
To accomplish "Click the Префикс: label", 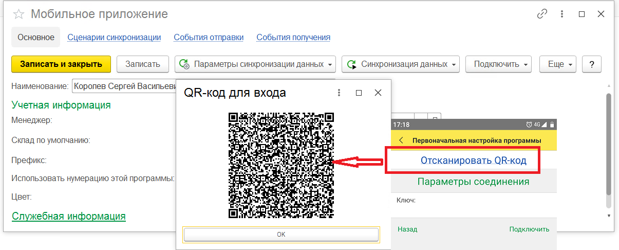I will coord(29,160).
